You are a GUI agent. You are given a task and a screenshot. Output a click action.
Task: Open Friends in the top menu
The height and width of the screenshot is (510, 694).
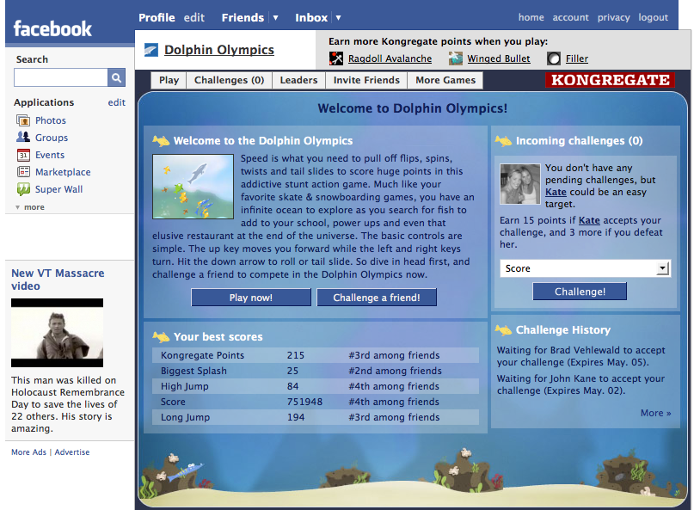coord(243,18)
